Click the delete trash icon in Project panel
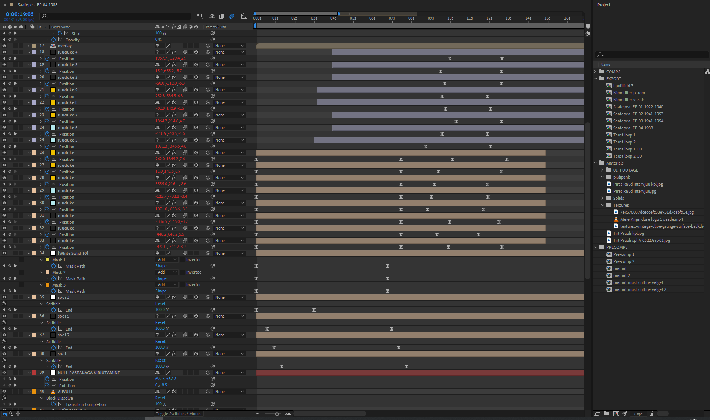This screenshot has width=710, height=420. [x=651, y=414]
